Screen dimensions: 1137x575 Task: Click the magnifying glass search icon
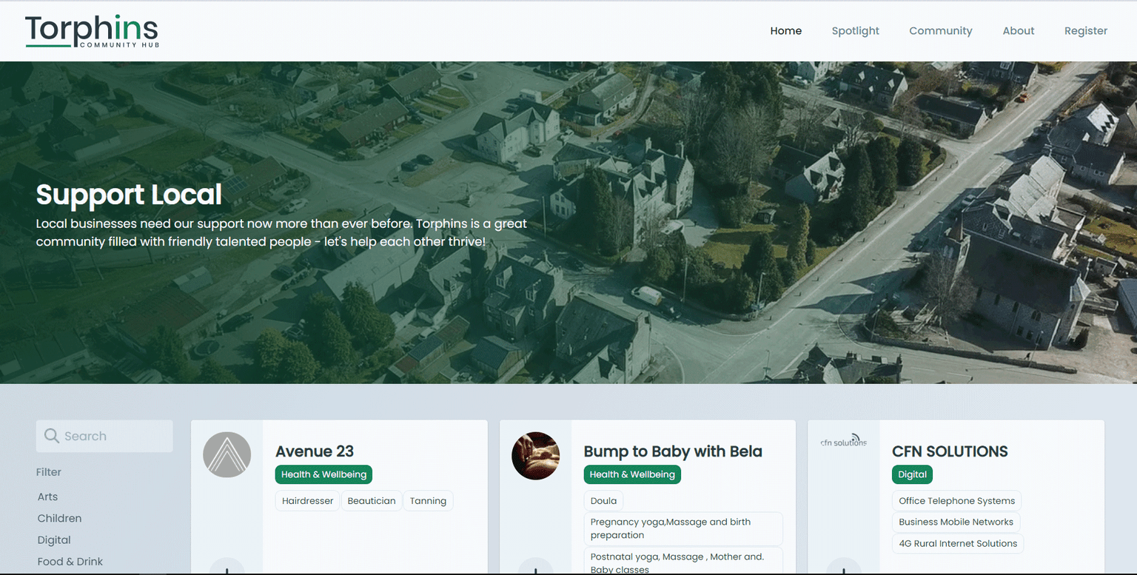tap(51, 436)
